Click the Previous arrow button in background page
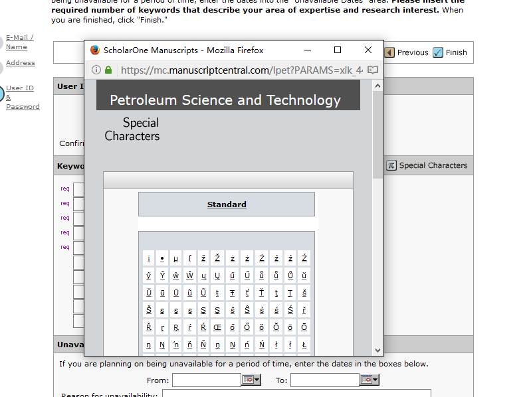Screen dimensions: 531x397 389,52
